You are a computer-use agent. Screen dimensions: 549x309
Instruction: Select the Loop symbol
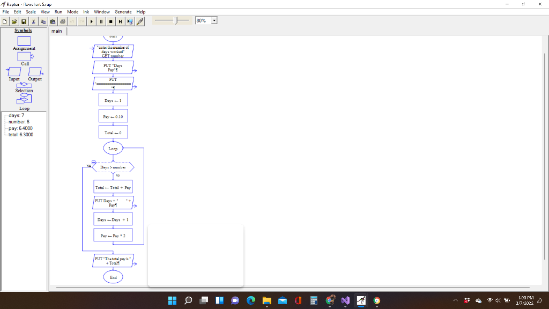[x=24, y=99]
